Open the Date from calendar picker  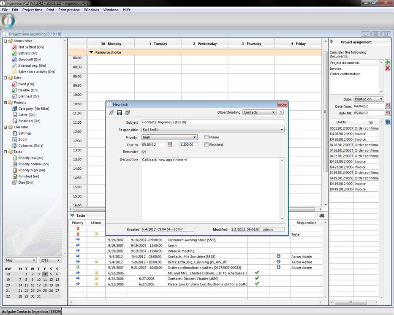pos(387,106)
